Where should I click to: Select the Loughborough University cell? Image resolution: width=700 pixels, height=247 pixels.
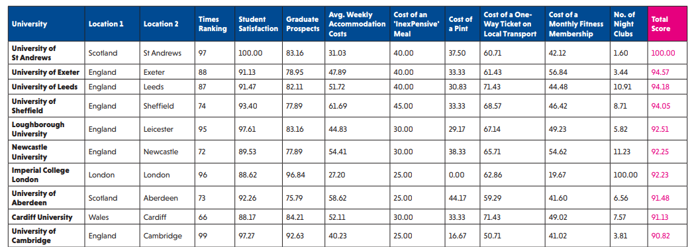click(46, 129)
